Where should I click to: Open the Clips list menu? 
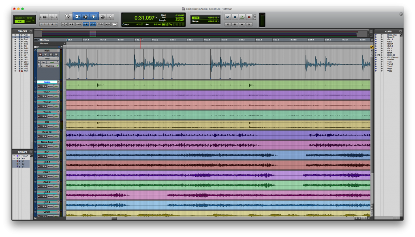[400, 31]
